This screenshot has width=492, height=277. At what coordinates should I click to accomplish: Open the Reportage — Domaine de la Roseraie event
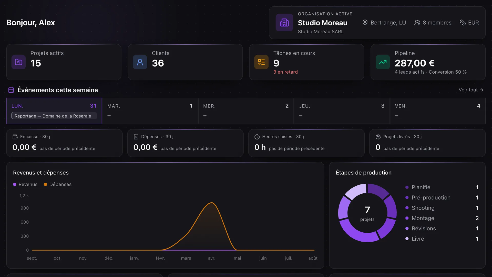coord(54,116)
